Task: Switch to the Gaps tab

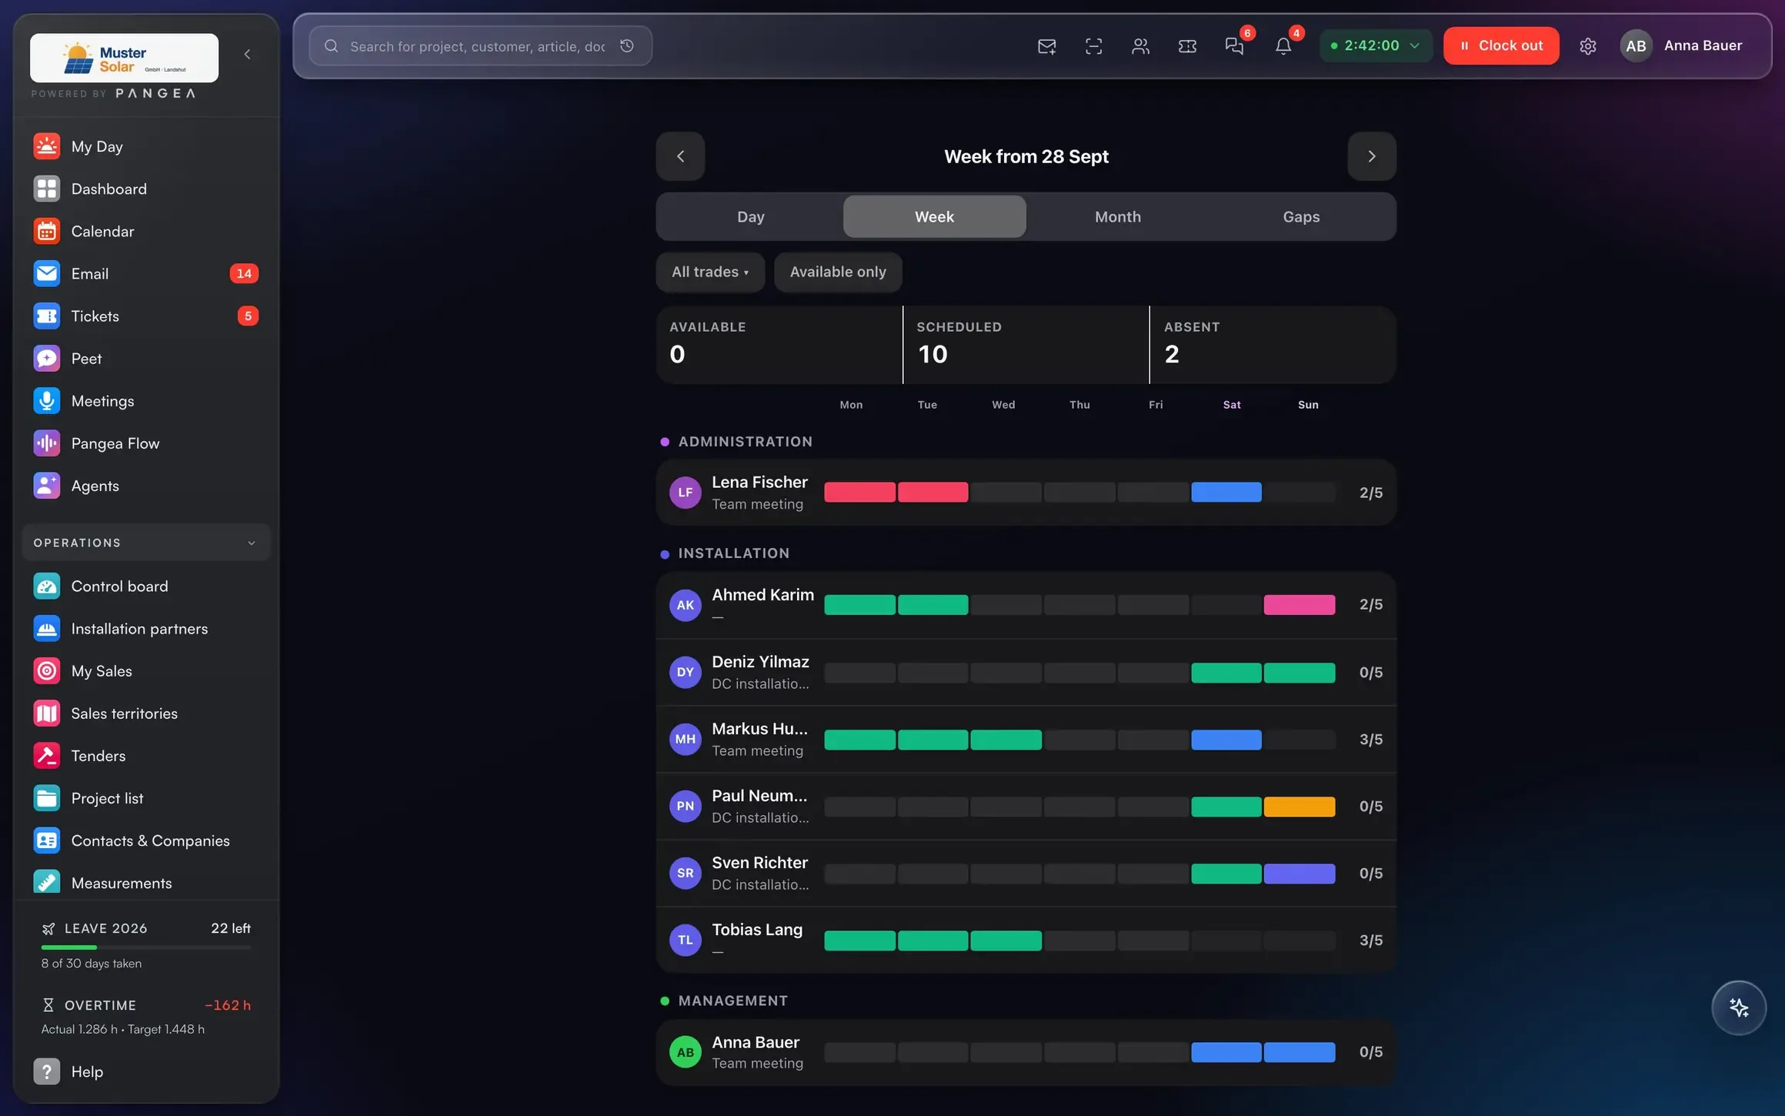Action: (1301, 216)
